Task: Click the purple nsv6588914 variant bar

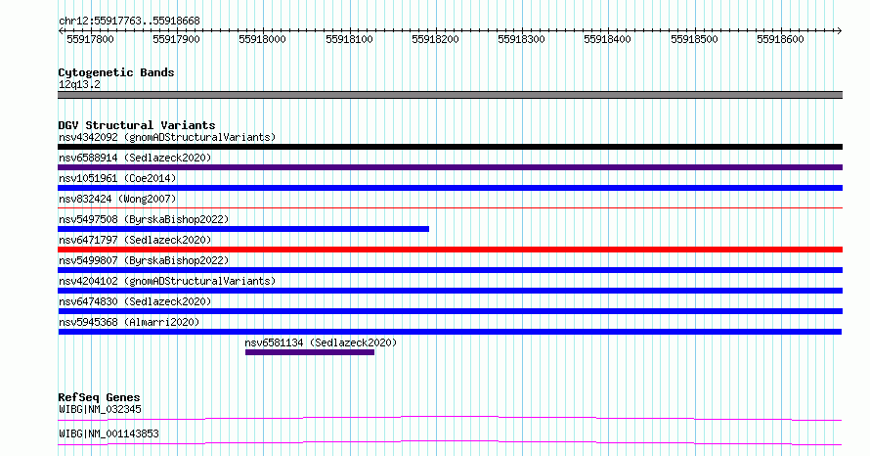Action: click(x=450, y=167)
